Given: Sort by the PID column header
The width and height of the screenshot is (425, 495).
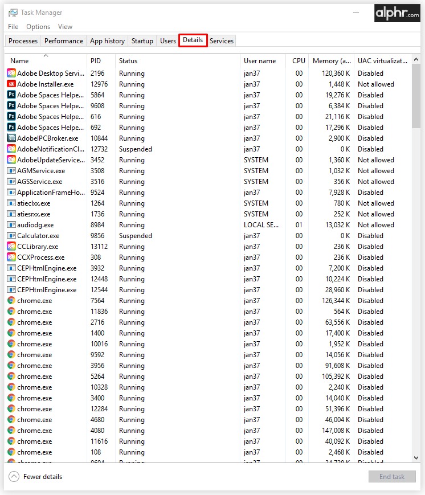Looking at the screenshot, I should (101, 60).
